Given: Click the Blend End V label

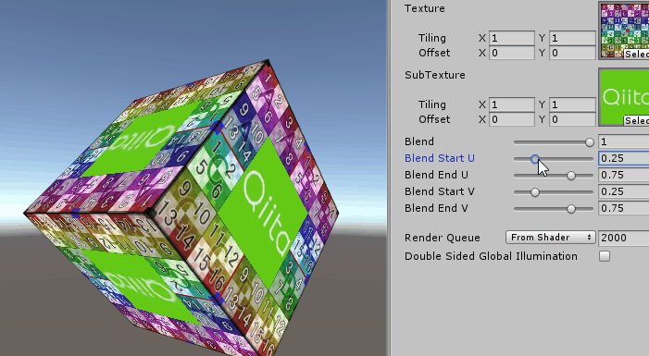Looking at the screenshot, I should click(436, 208).
